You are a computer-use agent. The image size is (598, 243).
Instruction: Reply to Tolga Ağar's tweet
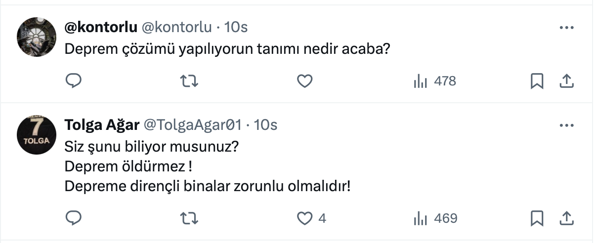click(x=73, y=218)
